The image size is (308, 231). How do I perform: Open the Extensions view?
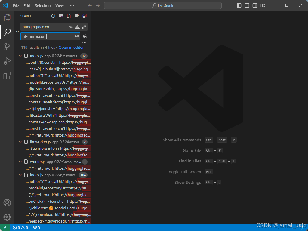(7, 75)
